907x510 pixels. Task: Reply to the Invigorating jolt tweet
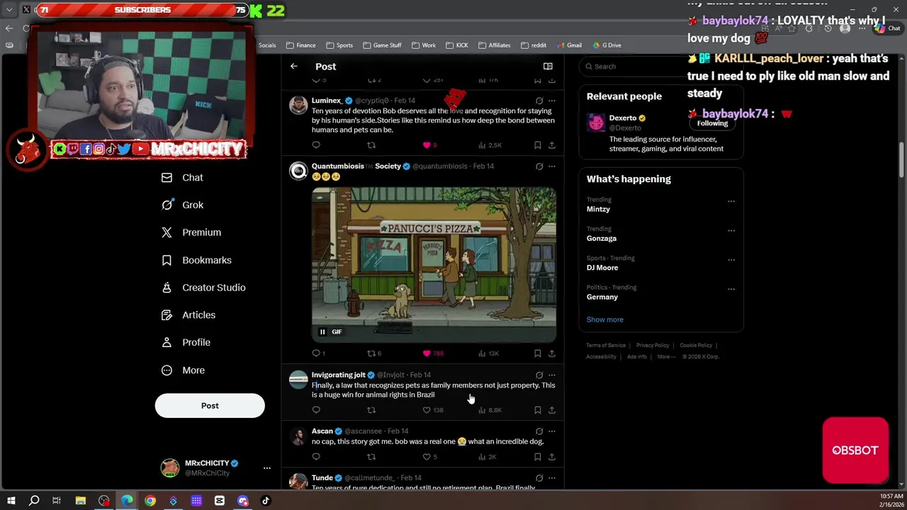316,410
